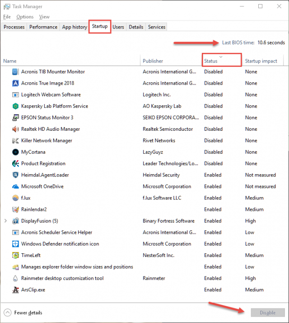Screen dimensions: 289x323
Task: Select the TimeLeft entry name
Action: pyautogui.click(x=31, y=255)
